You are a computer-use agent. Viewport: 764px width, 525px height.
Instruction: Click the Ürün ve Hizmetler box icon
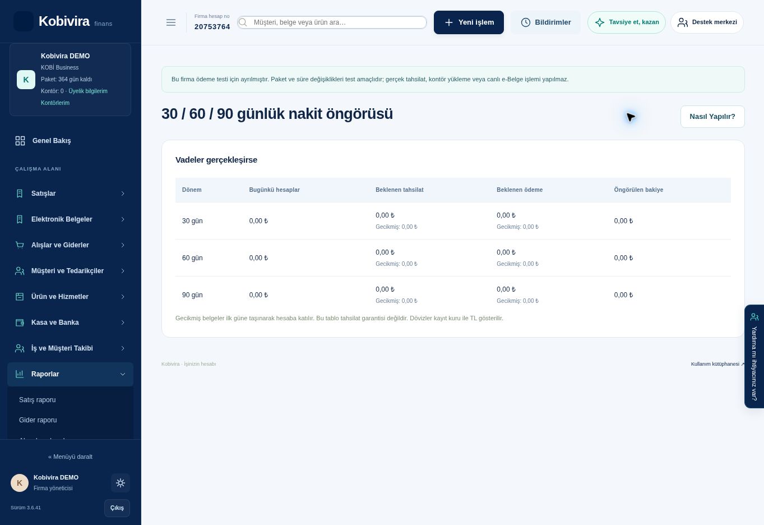[20, 297]
